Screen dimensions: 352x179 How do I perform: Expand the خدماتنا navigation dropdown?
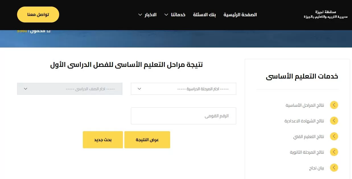point(175,15)
